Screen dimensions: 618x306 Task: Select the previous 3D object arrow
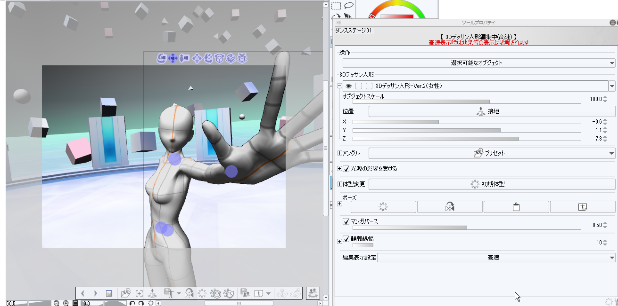click(x=82, y=293)
